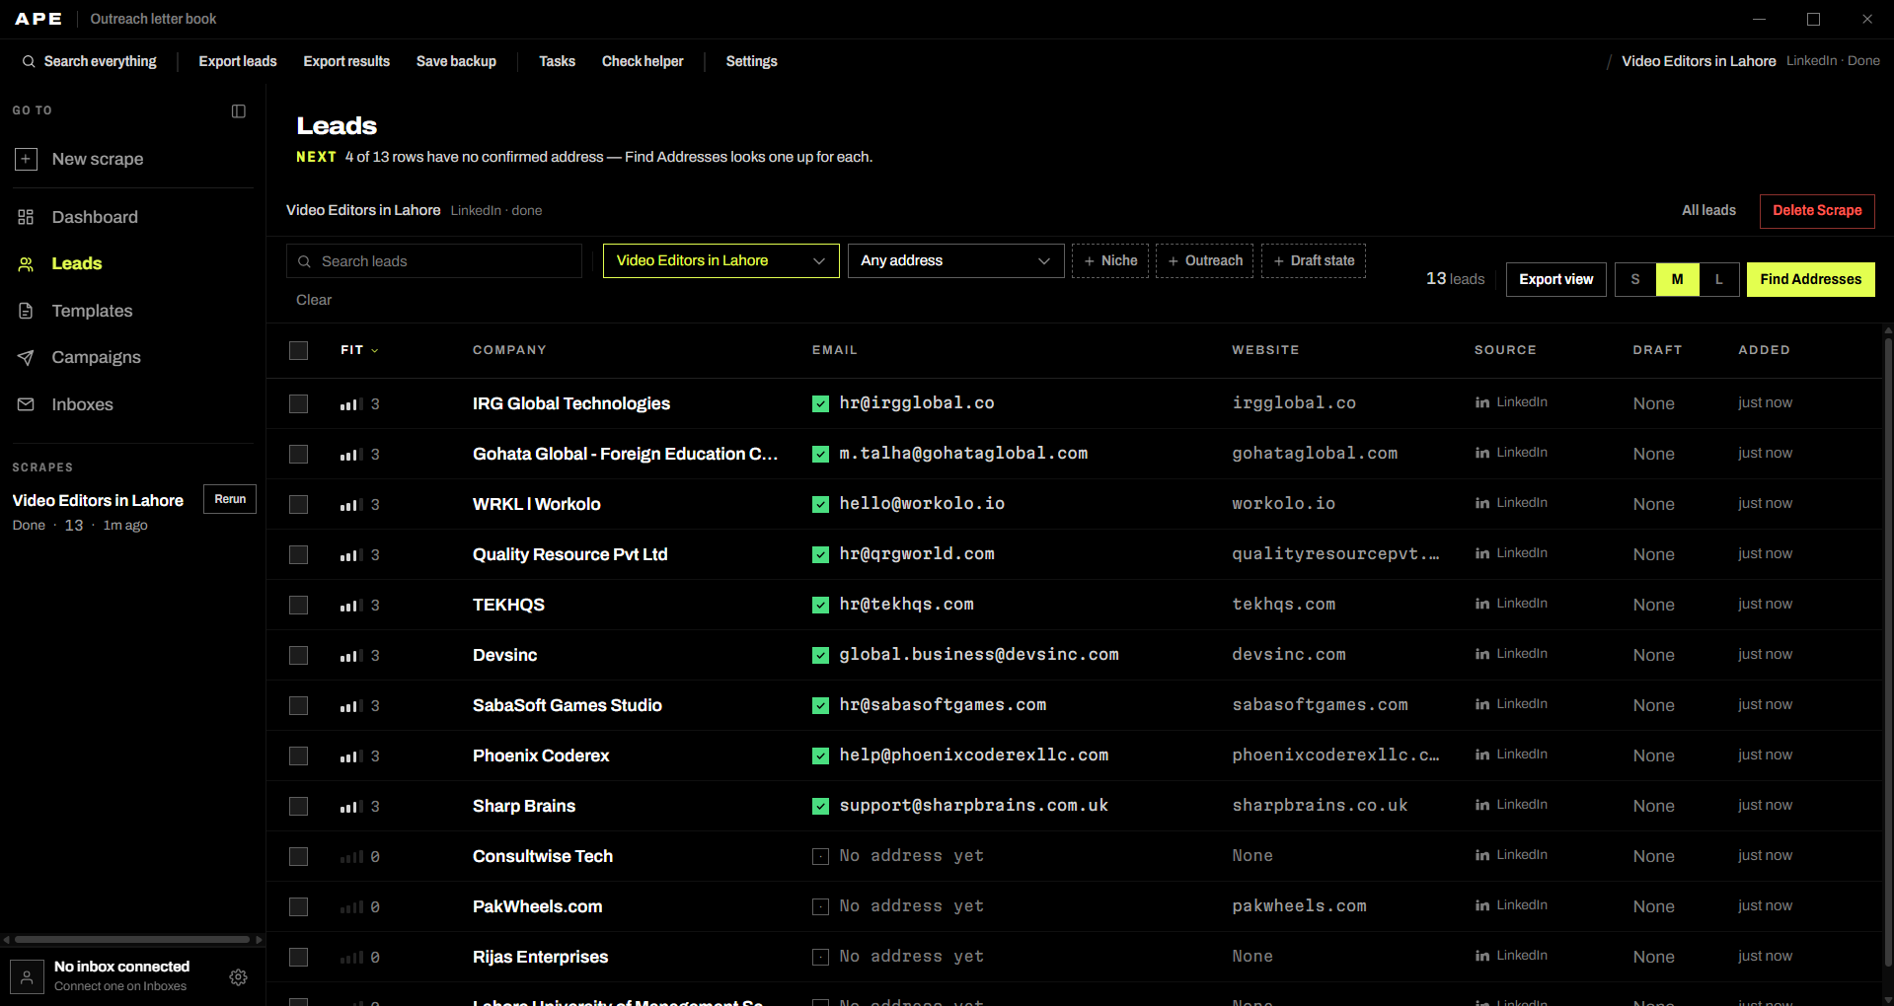Click the search magnifier icon in top toolbar
The image size is (1894, 1006).
click(x=29, y=61)
